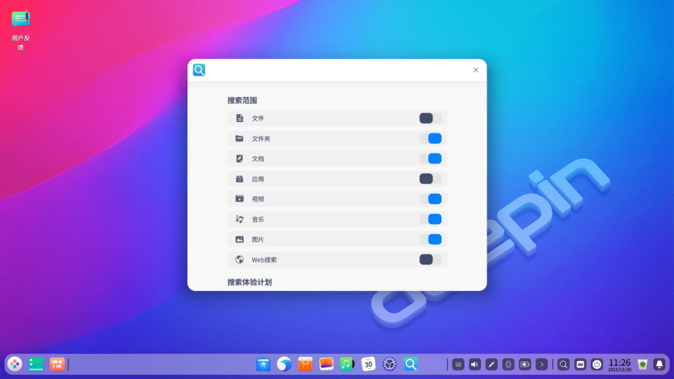Viewport: 674px width, 379px height.
Task: Click the 文件夹 row label
Action: click(x=261, y=138)
